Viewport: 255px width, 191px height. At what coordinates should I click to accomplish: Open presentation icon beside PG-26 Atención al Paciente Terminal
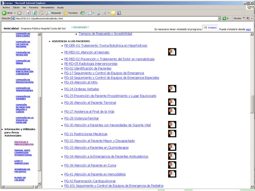tap(172, 102)
